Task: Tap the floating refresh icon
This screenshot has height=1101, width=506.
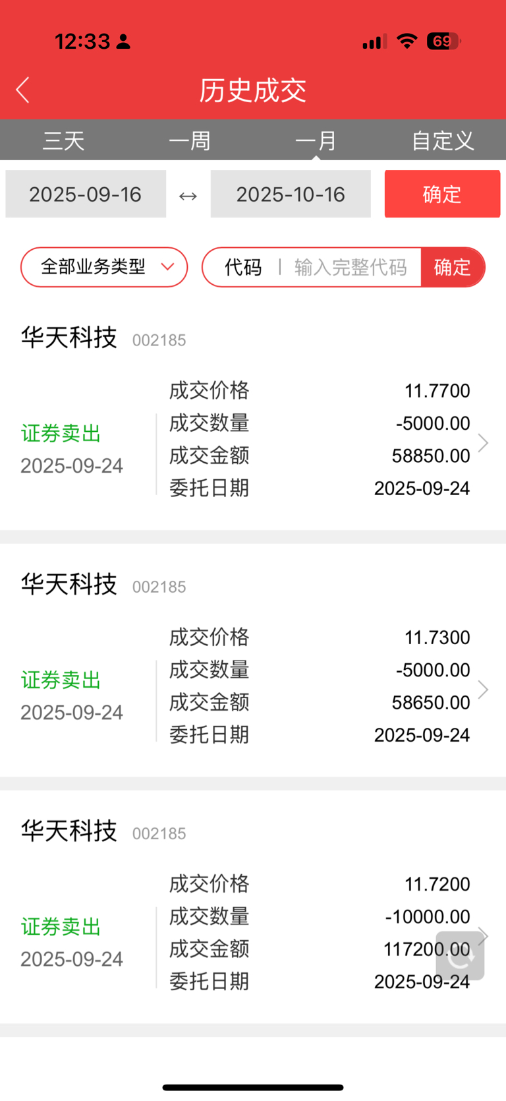Action: click(x=460, y=955)
